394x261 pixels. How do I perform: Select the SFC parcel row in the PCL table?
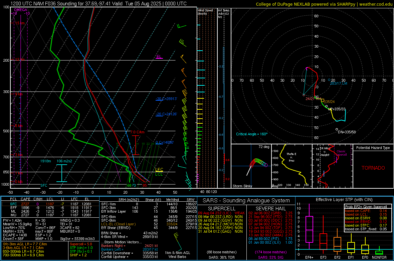click(50, 204)
